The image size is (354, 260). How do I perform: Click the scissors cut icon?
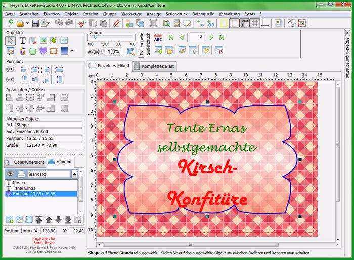click(82, 23)
